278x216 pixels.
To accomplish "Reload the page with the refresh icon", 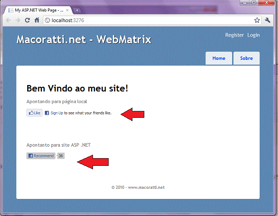I will coord(27,20).
